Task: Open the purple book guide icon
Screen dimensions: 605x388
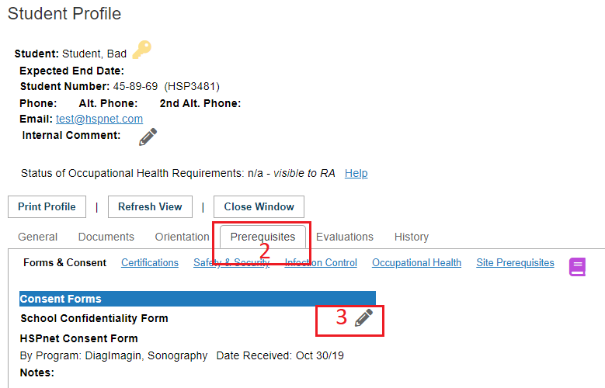Action: click(x=577, y=266)
